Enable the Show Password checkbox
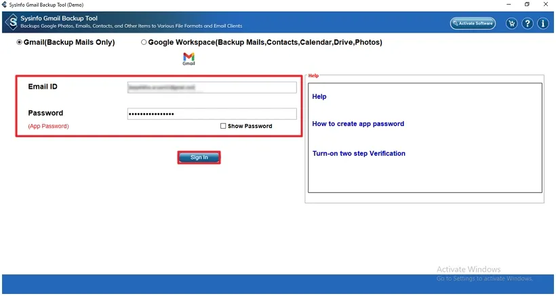Viewport: 556px width, 296px height. [x=223, y=126]
